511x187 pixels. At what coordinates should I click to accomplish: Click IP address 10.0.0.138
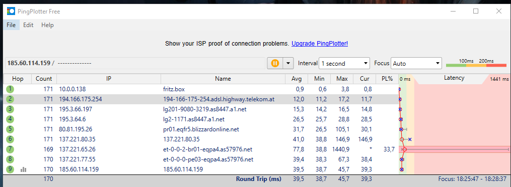[x=72, y=89]
